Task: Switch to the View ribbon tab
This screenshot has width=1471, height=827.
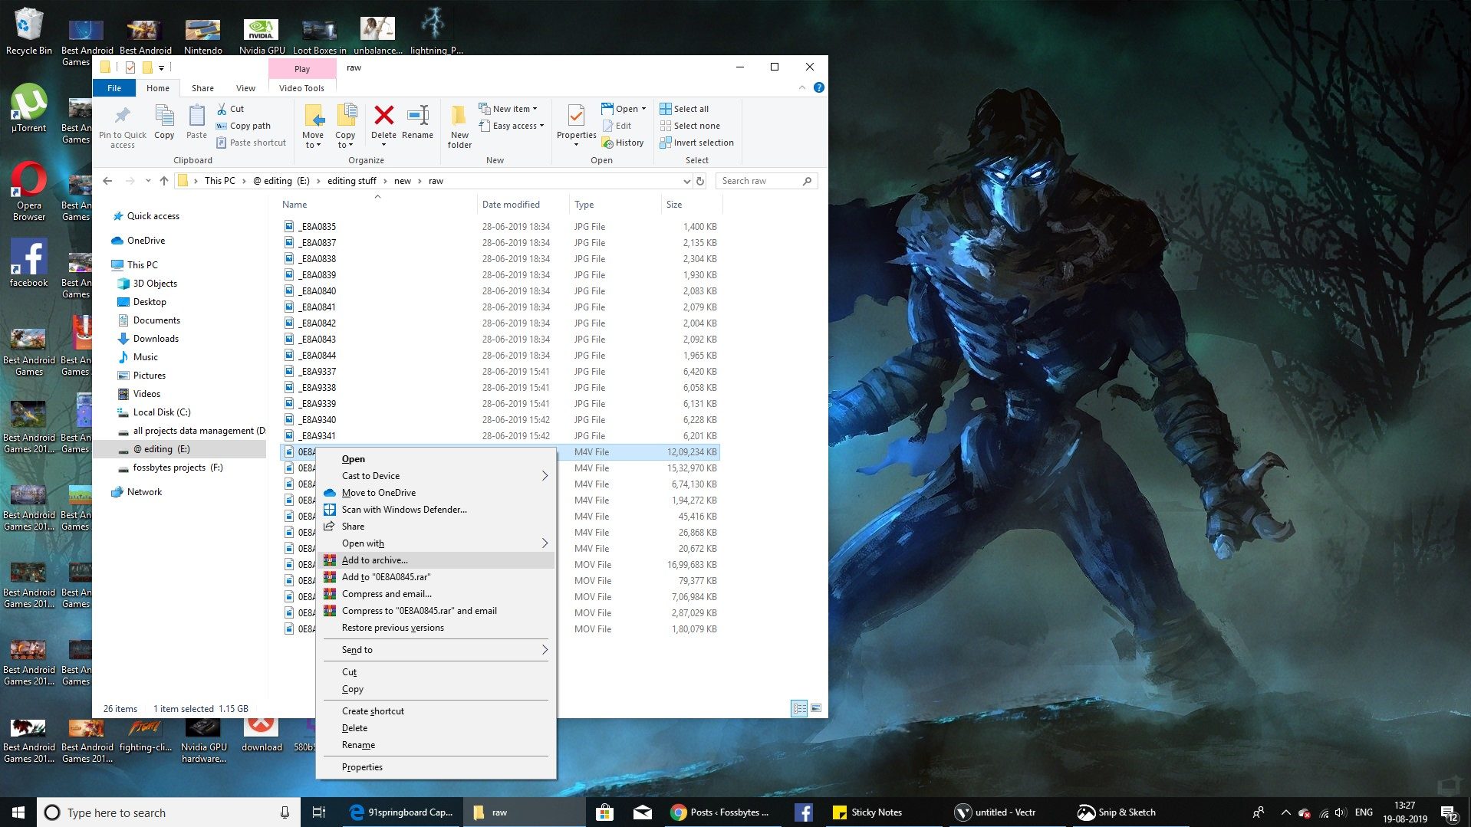Action: [x=245, y=87]
